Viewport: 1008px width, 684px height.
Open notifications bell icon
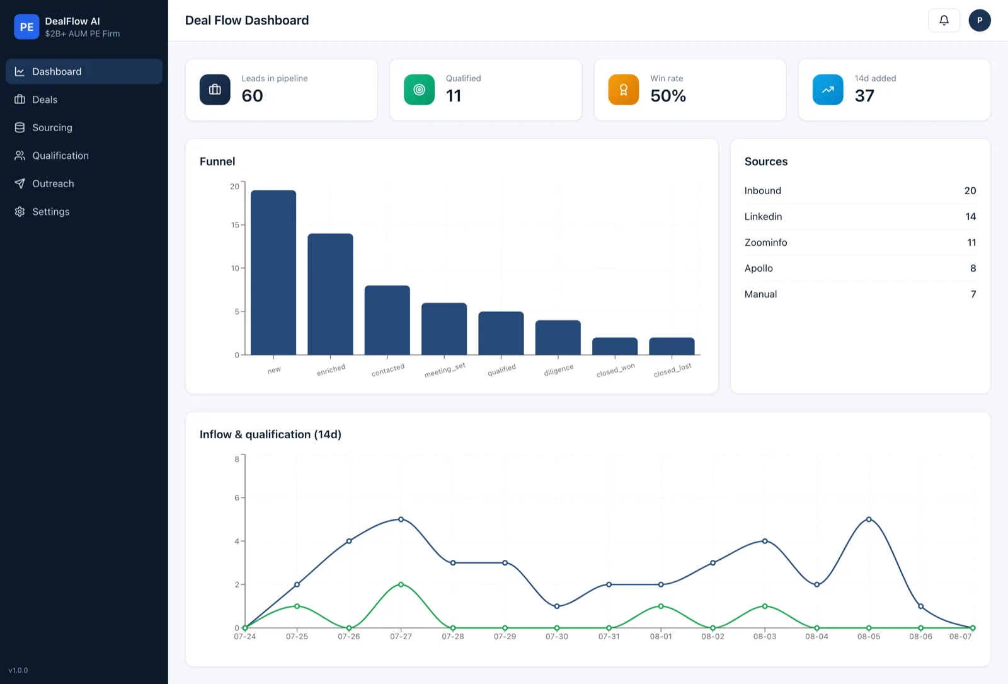click(944, 20)
